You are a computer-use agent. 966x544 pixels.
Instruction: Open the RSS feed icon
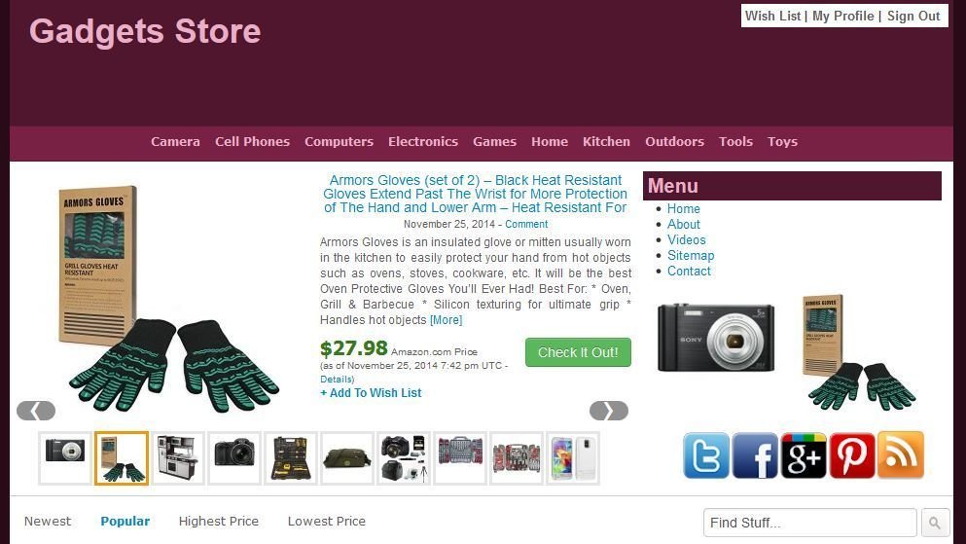(x=901, y=455)
